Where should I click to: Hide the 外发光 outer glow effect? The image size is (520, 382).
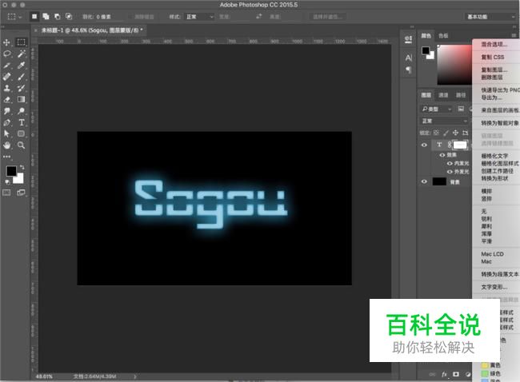(x=450, y=172)
